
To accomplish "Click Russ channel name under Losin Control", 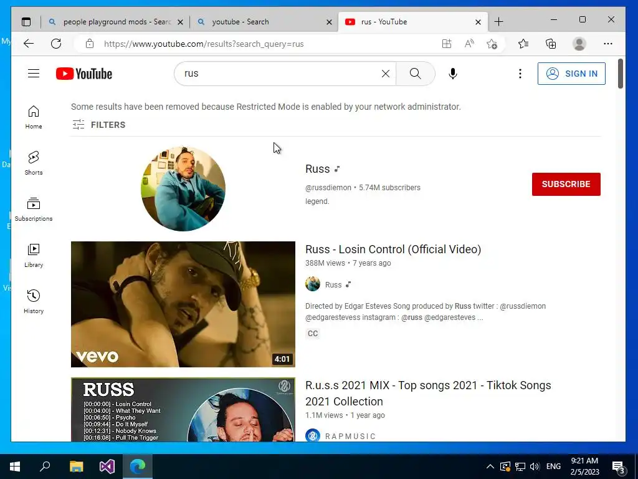I will pyautogui.click(x=333, y=284).
